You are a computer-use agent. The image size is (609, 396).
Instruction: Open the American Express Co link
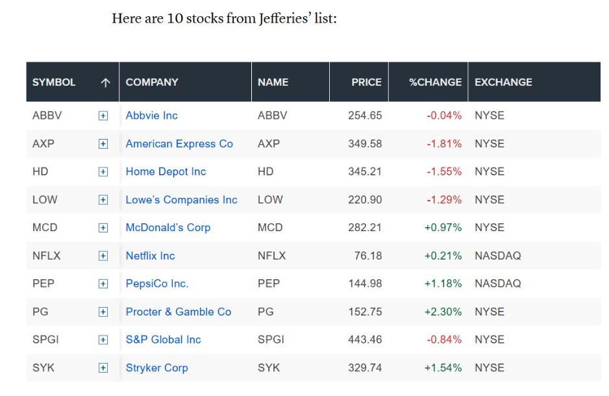(179, 144)
